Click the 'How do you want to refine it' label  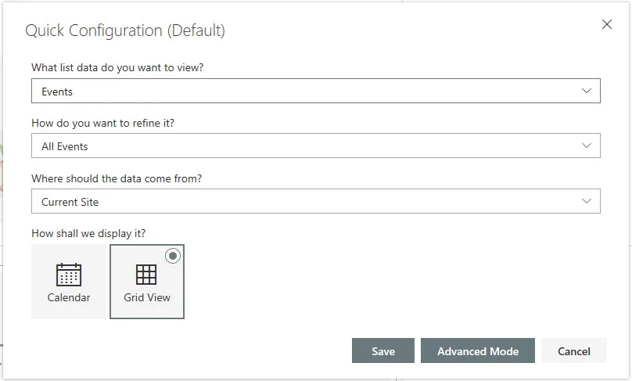pos(102,123)
